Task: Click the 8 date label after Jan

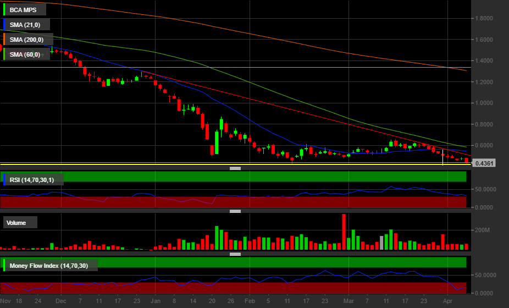Action: 174,301
